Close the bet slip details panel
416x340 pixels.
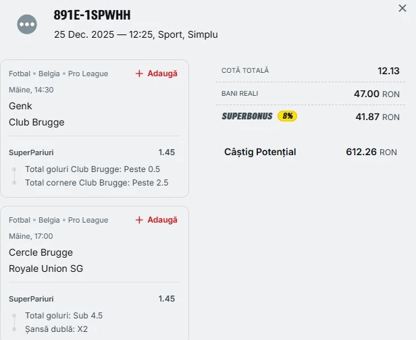pyautogui.click(x=402, y=8)
